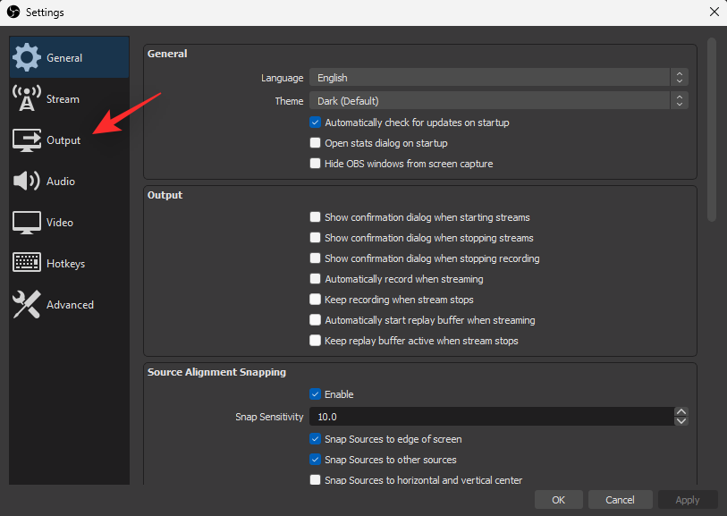The image size is (727, 516).
Task: Click the OK button
Action: click(x=559, y=499)
